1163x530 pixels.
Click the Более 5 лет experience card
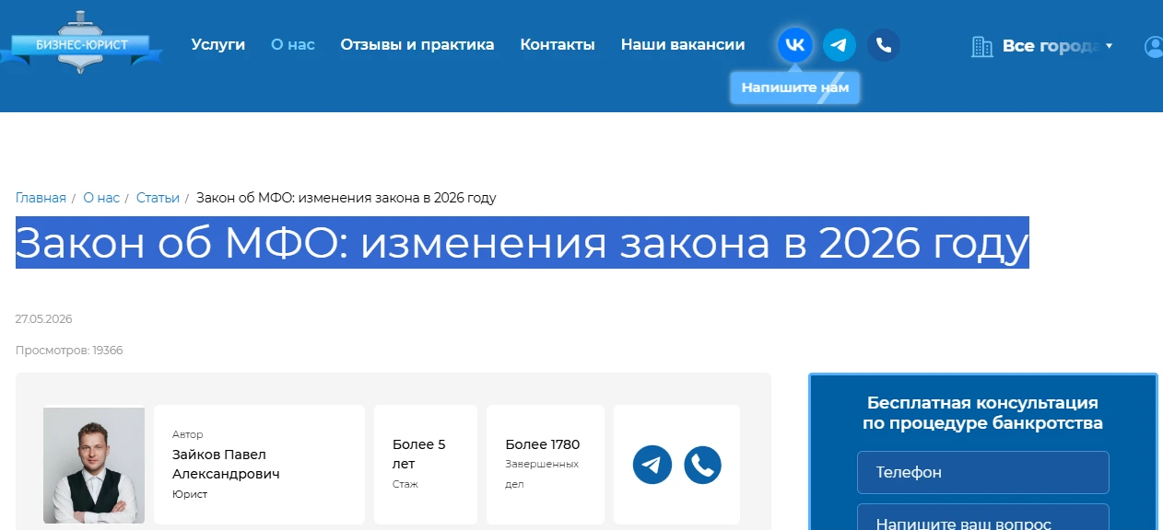pyautogui.click(x=426, y=465)
